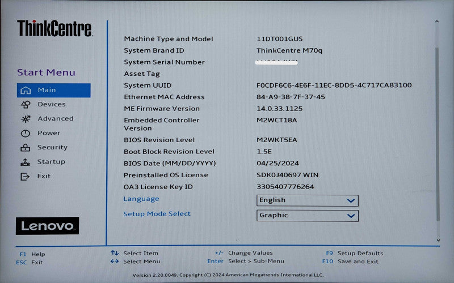Click the scroll down arrow at bottom right
Screen dimensions: 454x283
[x=438, y=240]
